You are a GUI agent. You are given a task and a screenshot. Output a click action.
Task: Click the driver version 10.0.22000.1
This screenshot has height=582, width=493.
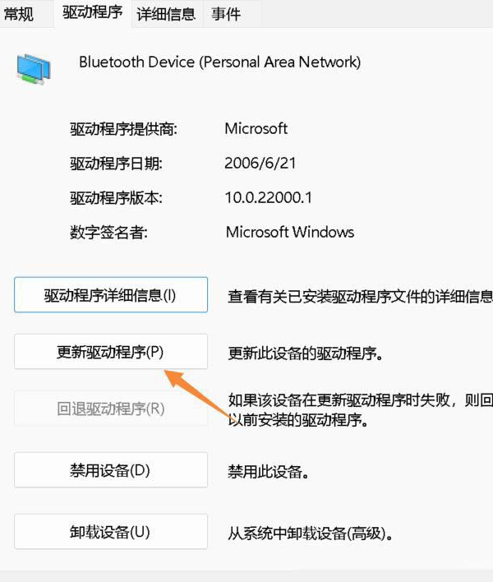pyautogui.click(x=268, y=197)
